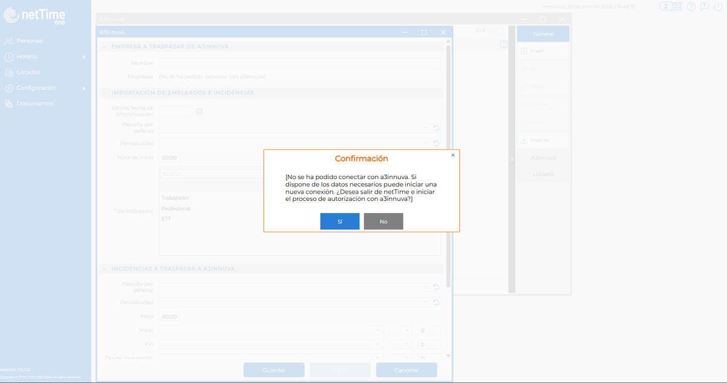Open the Listados tab in side panel

pos(543,174)
